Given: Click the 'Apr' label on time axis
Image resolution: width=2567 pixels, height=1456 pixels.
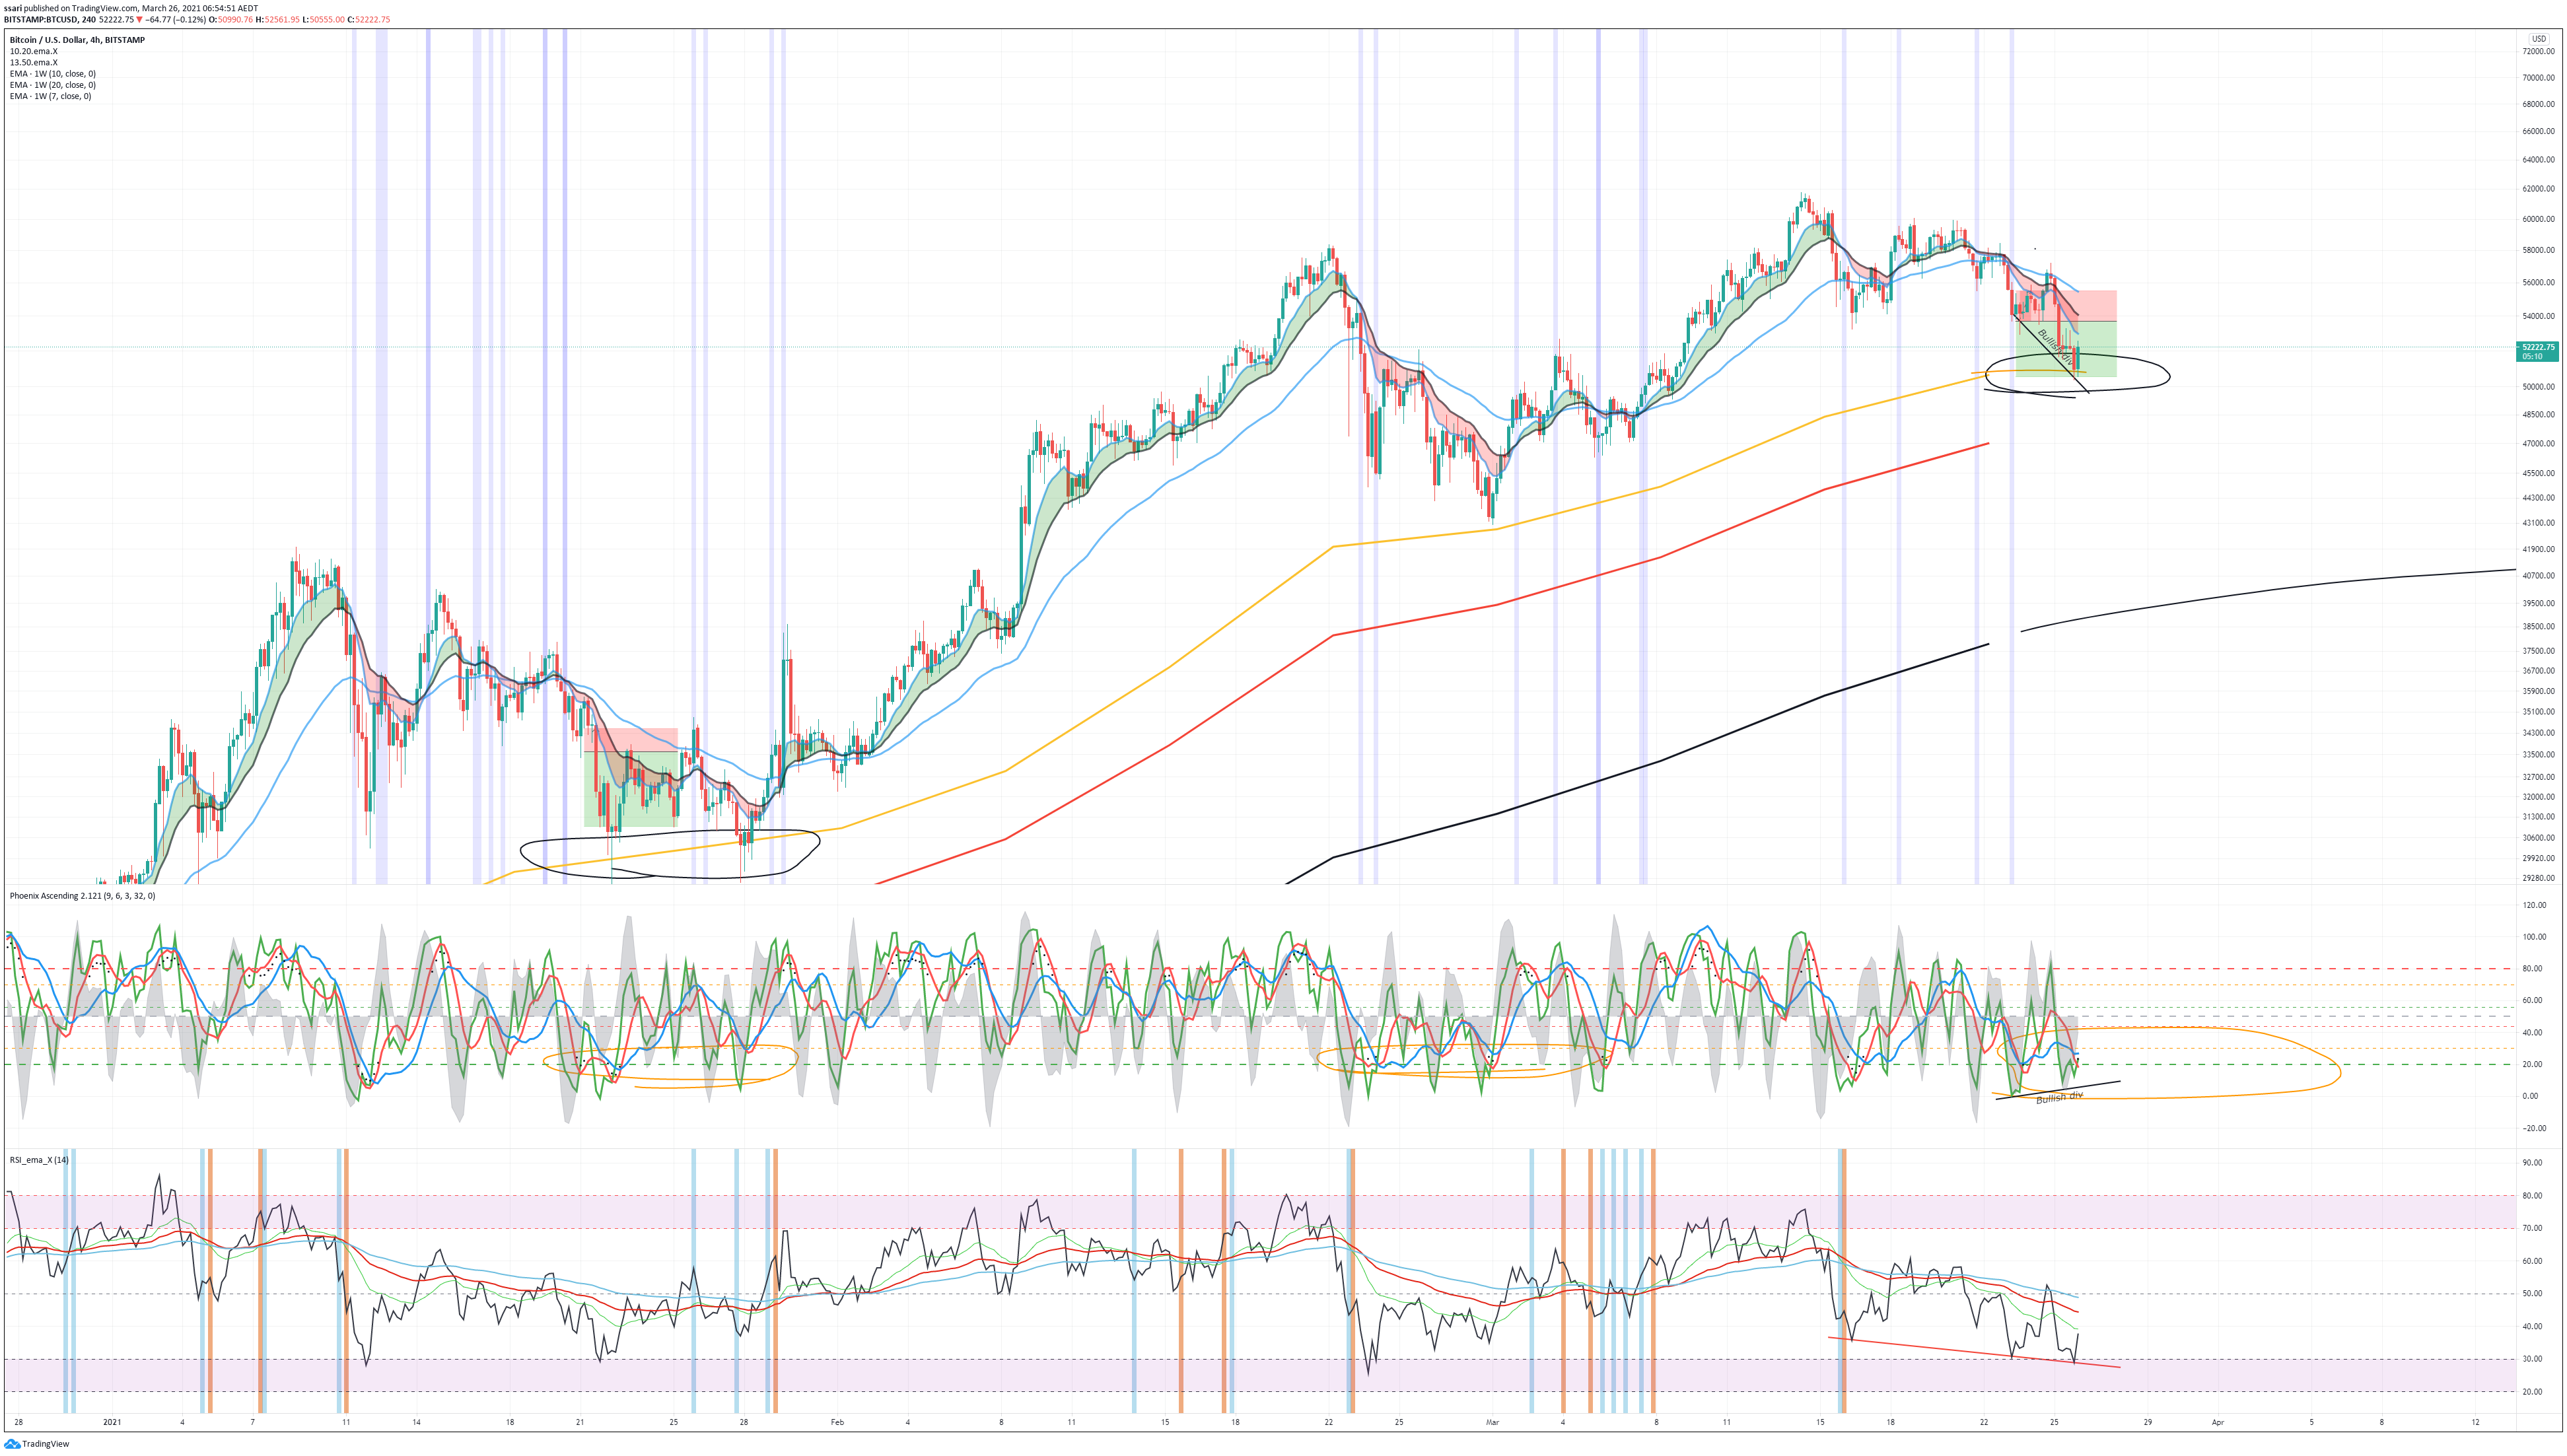Looking at the screenshot, I should point(2217,1422).
